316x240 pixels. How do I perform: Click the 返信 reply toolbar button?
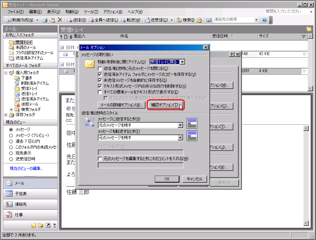pos(76,20)
